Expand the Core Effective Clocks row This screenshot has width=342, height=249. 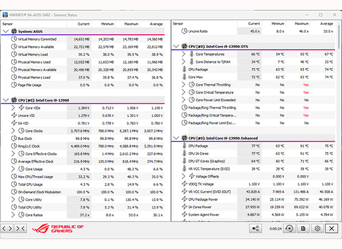(x=13, y=154)
